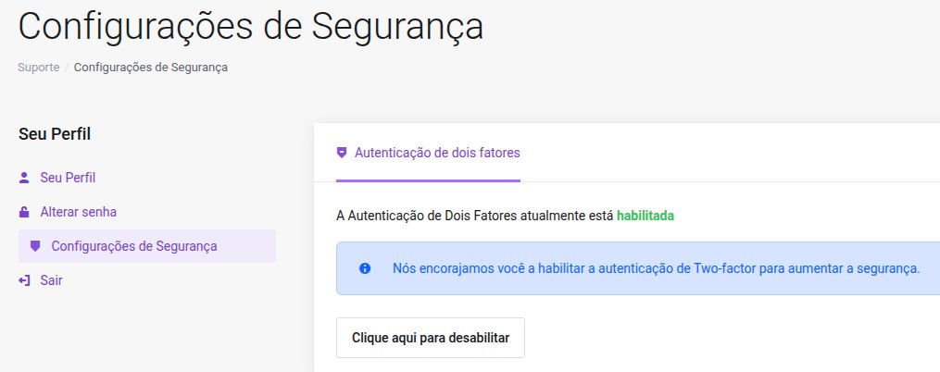Click the Configurações de Segurança breadcrumb item

[x=151, y=68]
